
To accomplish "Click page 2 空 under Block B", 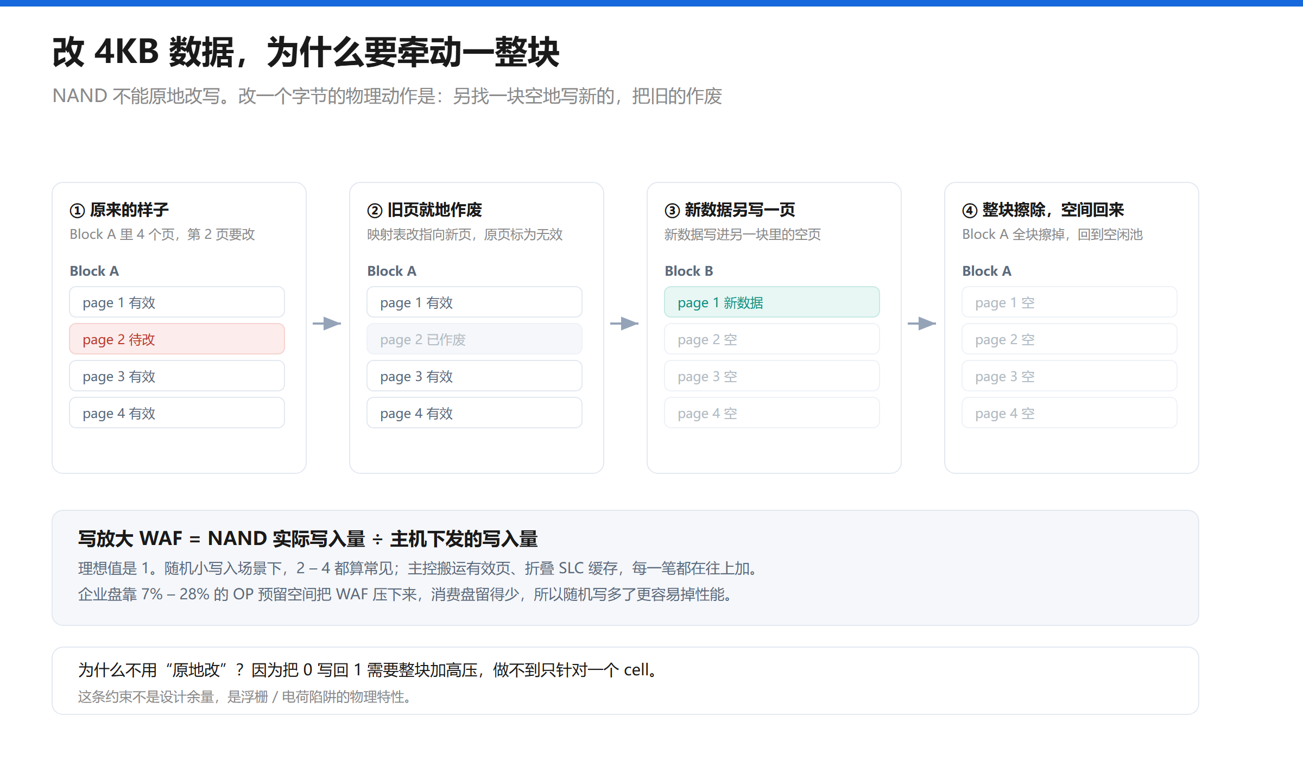I will [772, 339].
